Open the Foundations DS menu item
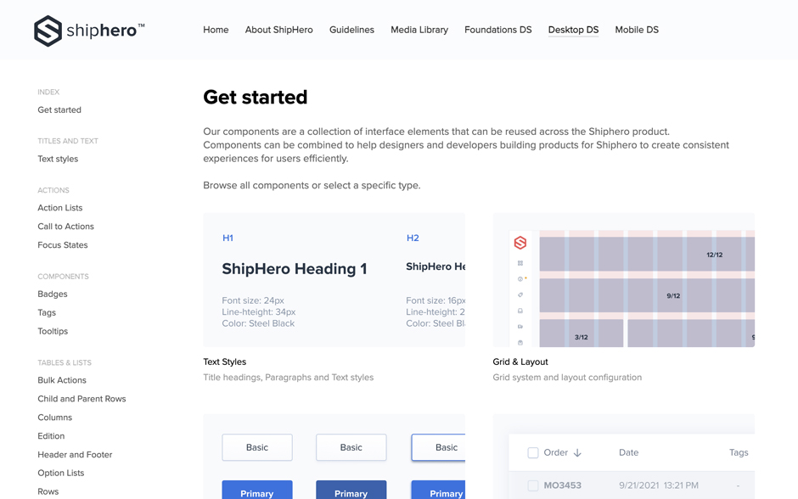The image size is (798, 499). pos(497,30)
